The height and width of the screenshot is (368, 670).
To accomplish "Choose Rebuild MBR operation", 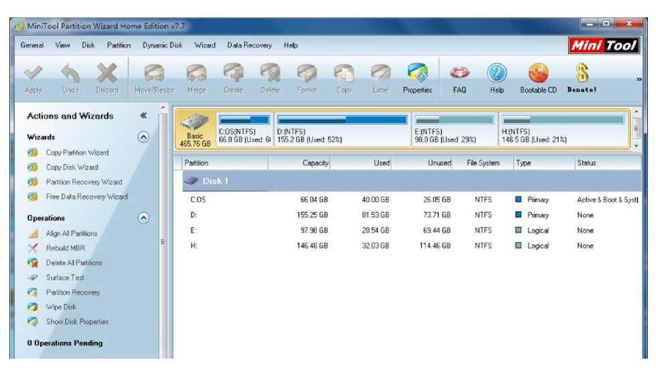I will pyautogui.click(x=66, y=248).
